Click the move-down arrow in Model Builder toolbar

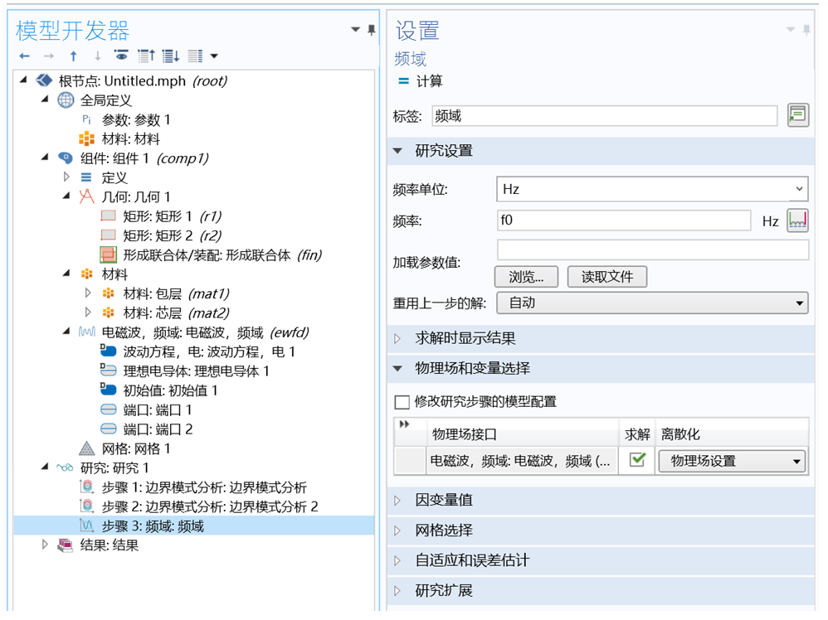[x=96, y=56]
